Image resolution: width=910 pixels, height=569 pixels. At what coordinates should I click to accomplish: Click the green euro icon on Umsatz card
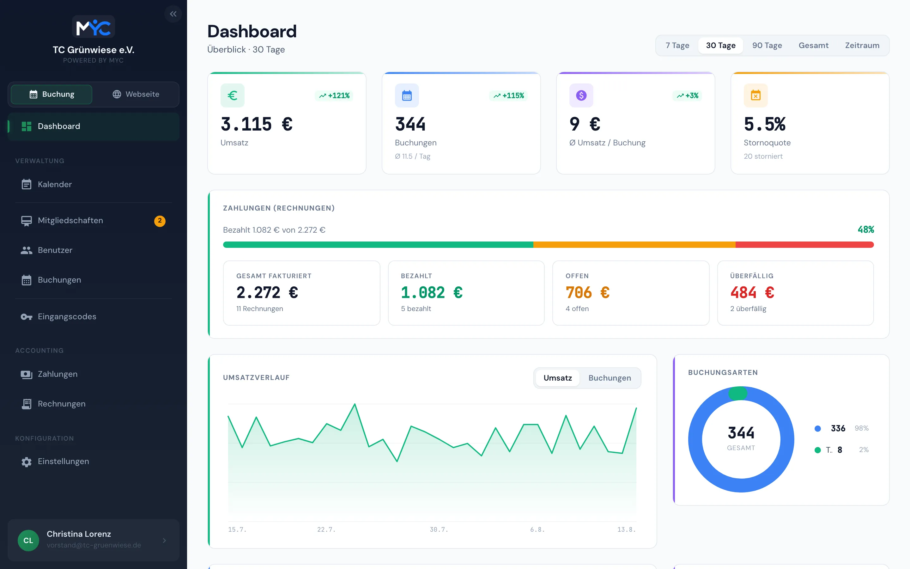[x=232, y=95]
